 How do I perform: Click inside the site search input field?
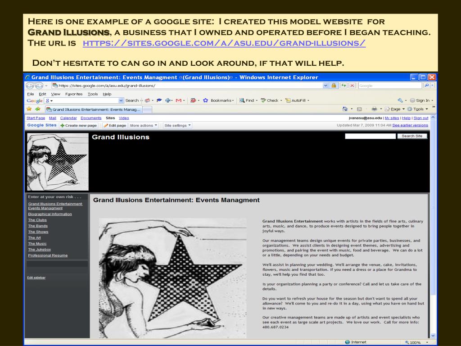coord(370,136)
